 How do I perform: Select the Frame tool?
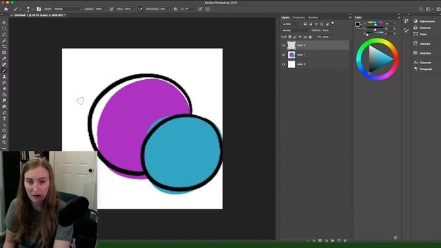click(4, 52)
